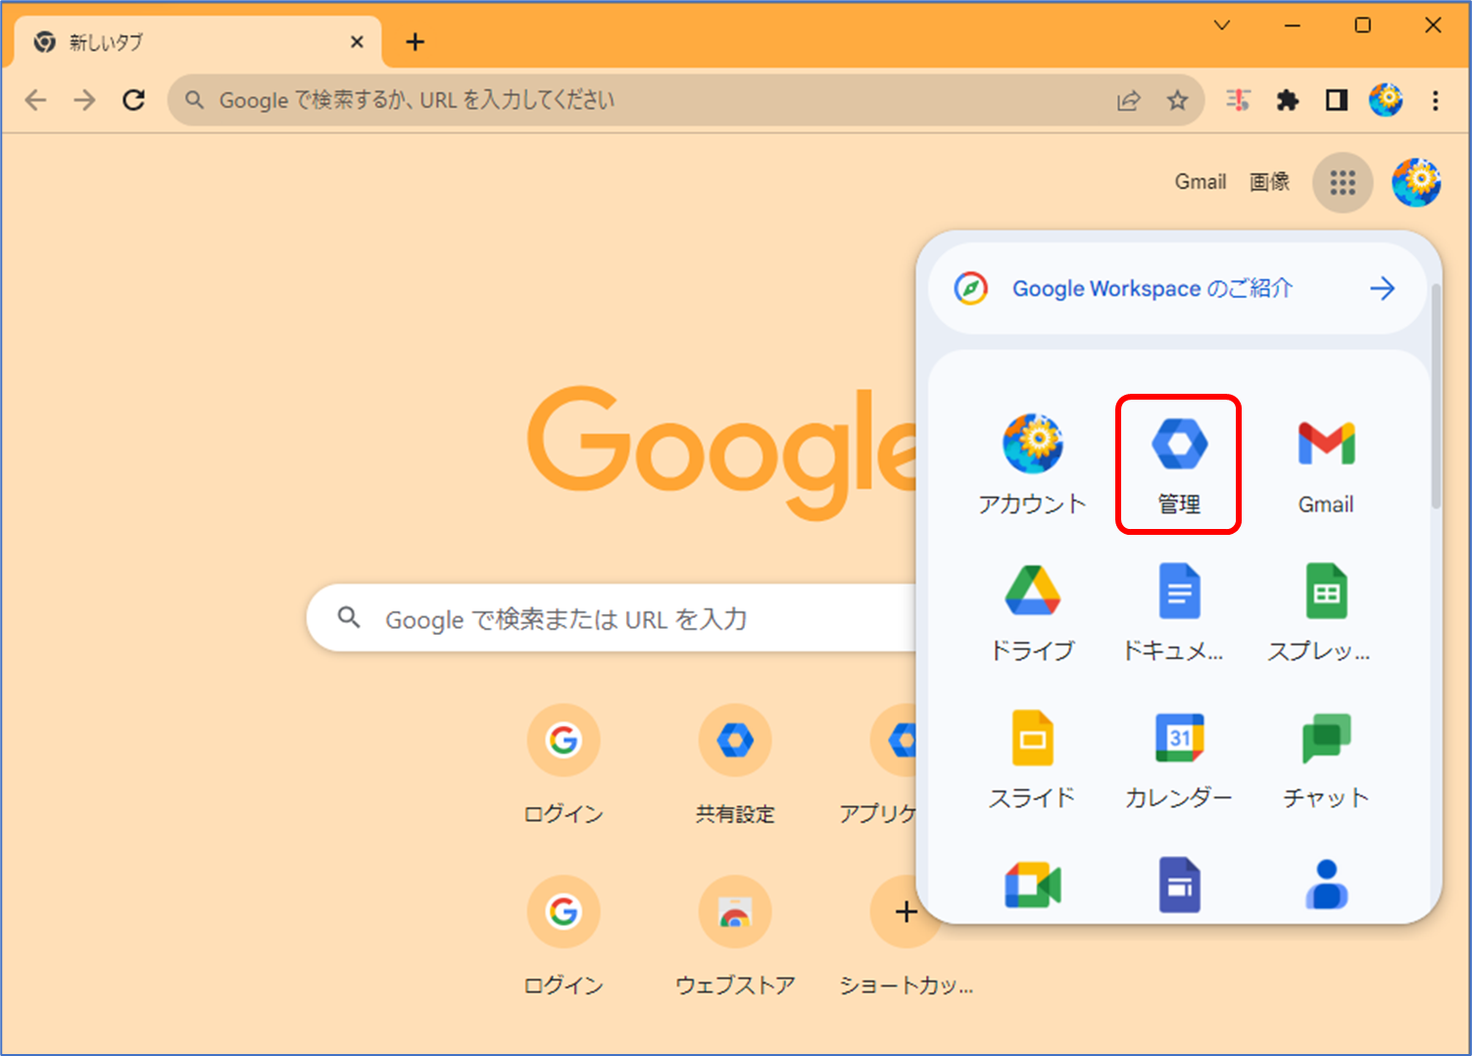Click the share page icon
The image size is (1472, 1056).
coord(1129,100)
